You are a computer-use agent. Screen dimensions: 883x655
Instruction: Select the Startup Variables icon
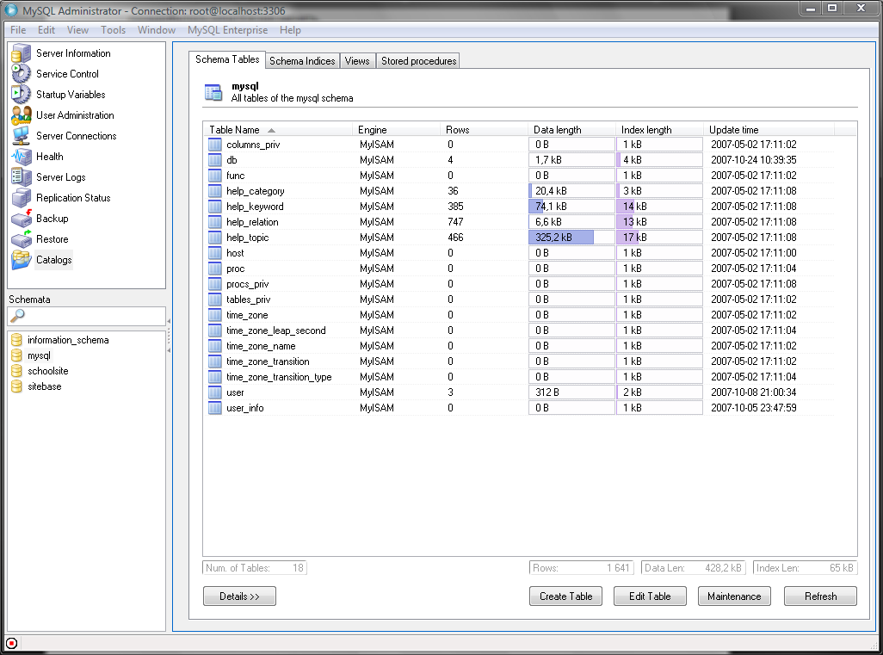22,95
